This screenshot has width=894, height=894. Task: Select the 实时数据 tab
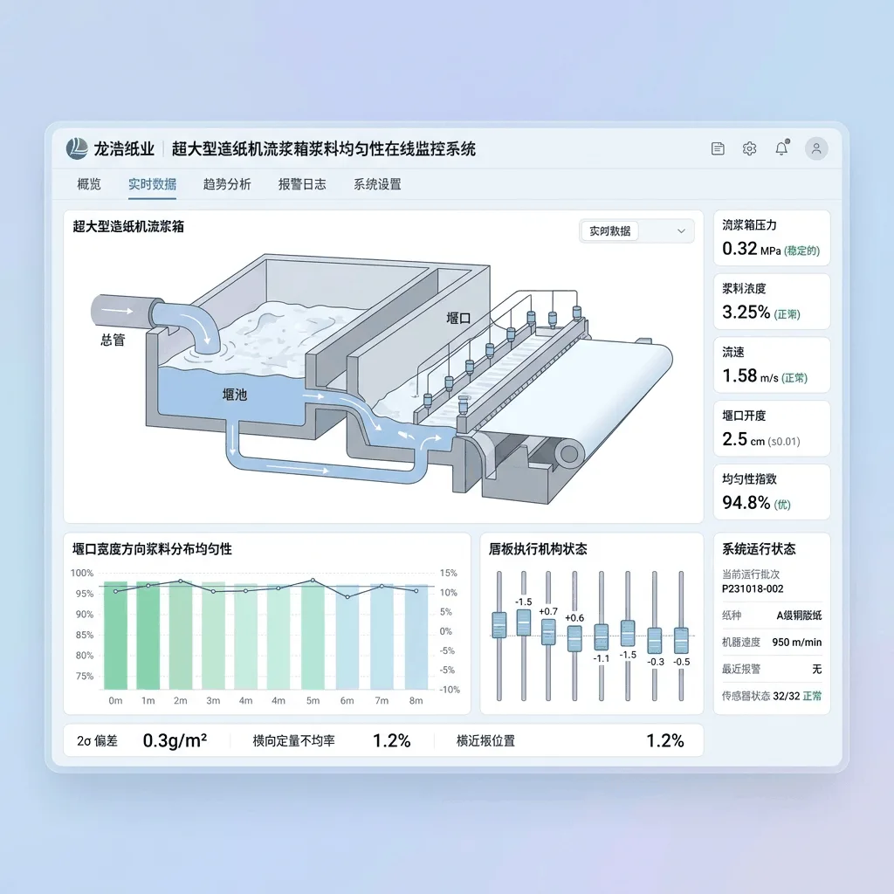click(152, 184)
